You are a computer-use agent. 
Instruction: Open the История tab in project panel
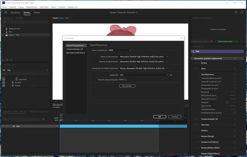pyautogui.click(x=19, y=18)
